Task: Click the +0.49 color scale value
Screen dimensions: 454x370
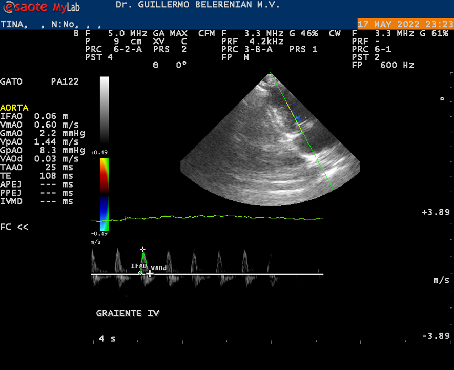Action: pos(99,152)
